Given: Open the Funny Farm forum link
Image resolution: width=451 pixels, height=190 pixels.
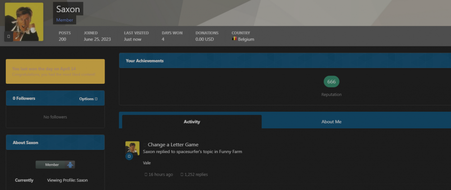Looking at the screenshot, I should tap(230, 152).
